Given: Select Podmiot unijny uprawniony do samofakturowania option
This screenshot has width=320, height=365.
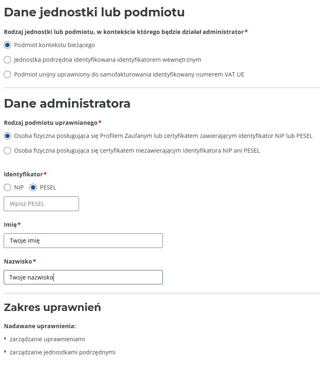Looking at the screenshot, I should click(x=7, y=74).
